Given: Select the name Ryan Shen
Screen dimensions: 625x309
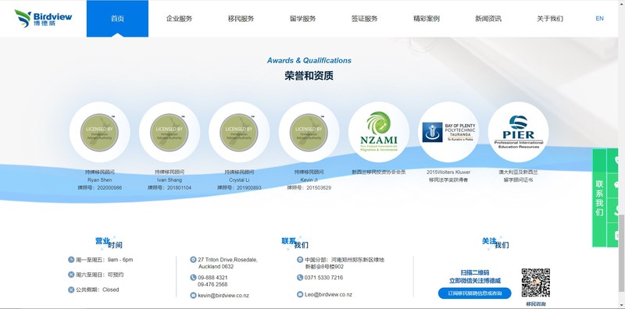Looking at the screenshot, I should tap(100, 180).
